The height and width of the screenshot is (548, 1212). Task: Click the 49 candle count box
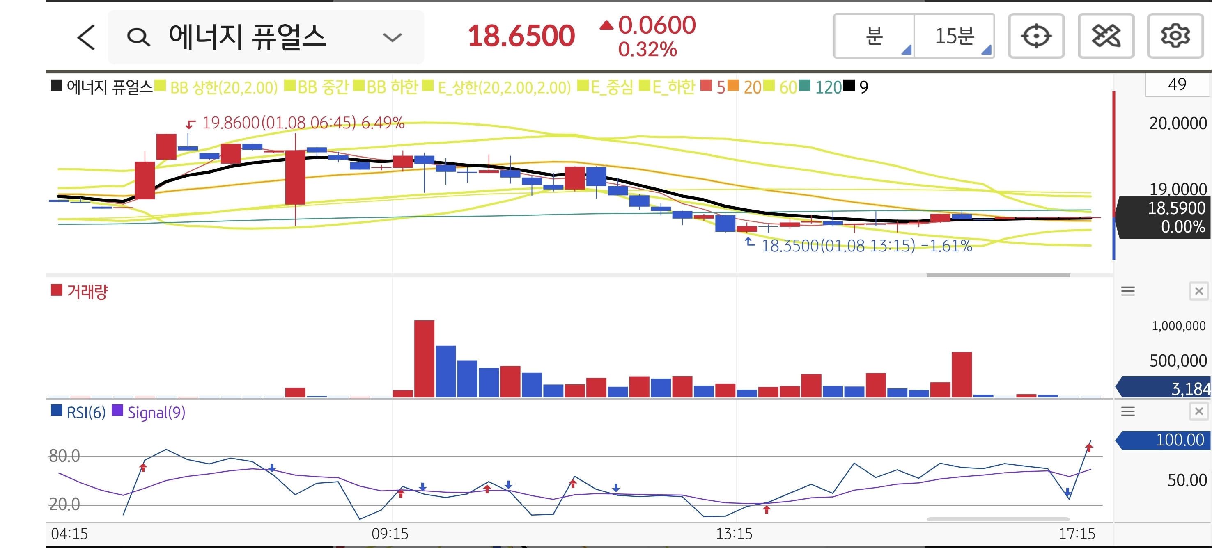click(x=1177, y=84)
